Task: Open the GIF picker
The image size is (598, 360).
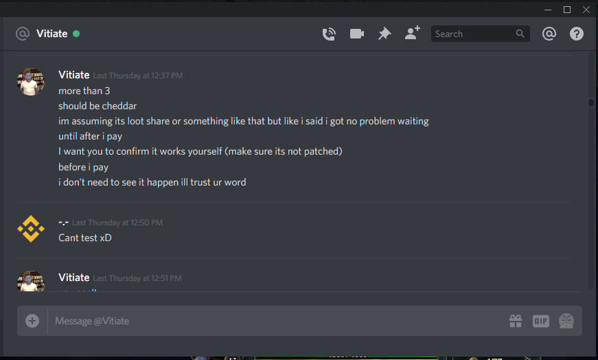Action: pyautogui.click(x=541, y=321)
